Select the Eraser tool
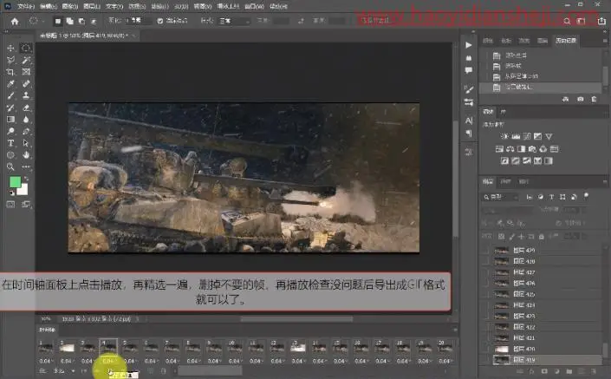The height and width of the screenshot is (379, 611). 26,108
